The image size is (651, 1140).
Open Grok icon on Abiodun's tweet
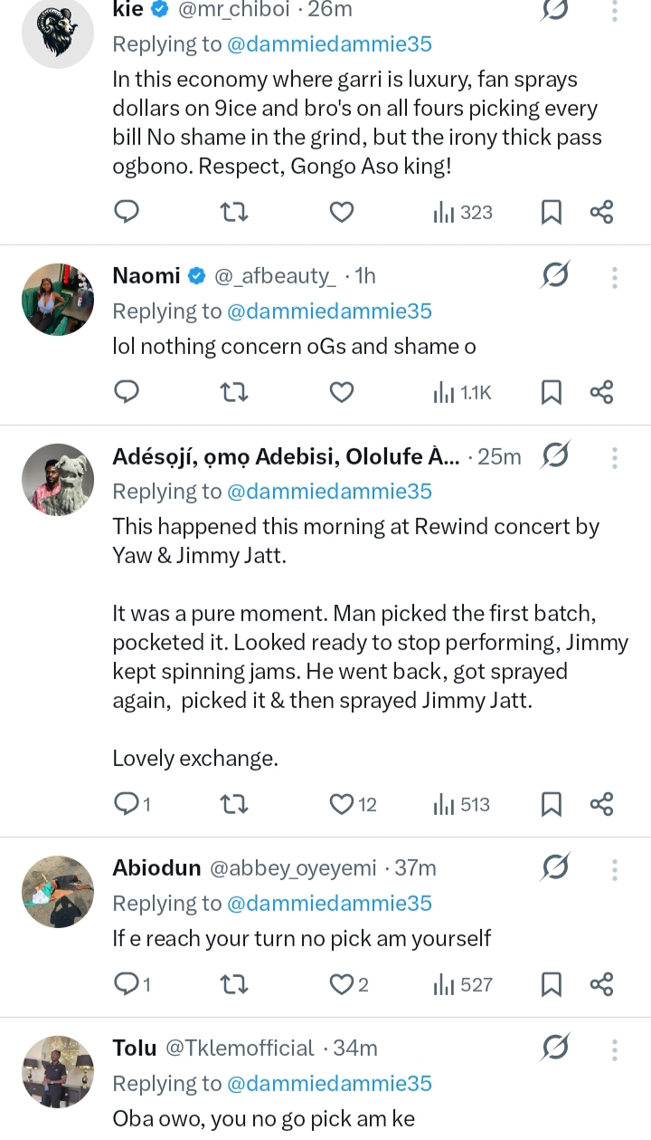554,868
